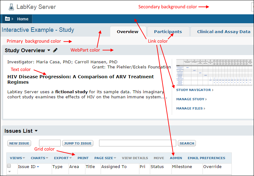Click the Grant: The Piehler/Eckels Foundation text

tap(131, 67)
